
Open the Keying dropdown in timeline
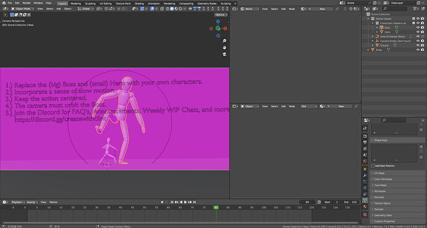point(32,202)
